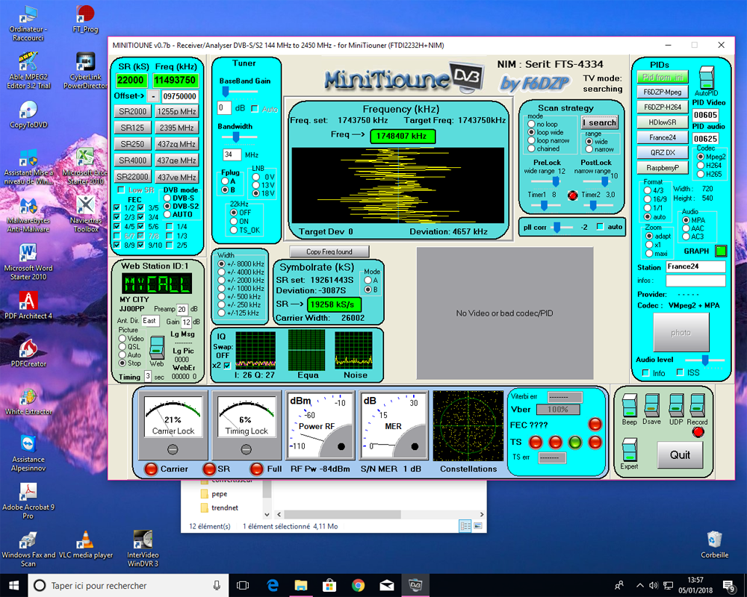Select AAC audio option
Viewport: 747px width, 597px height.
point(686,228)
